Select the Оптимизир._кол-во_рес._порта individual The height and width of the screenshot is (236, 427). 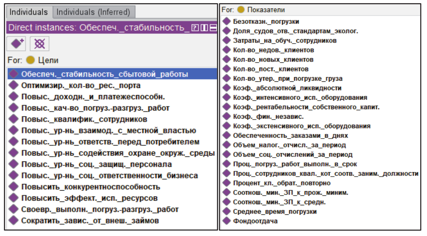pos(81,86)
